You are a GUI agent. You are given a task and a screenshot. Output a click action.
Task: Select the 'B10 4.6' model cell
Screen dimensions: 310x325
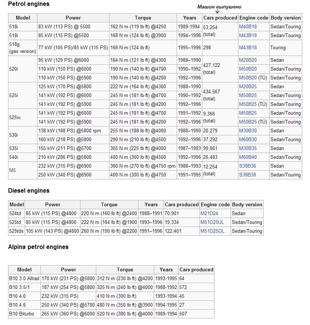point(24,305)
